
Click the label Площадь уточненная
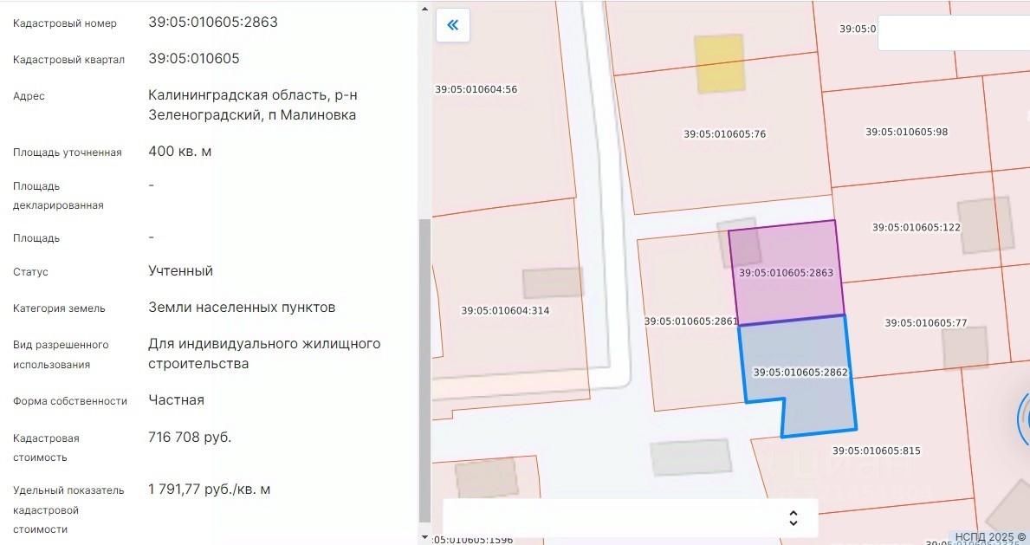67,152
